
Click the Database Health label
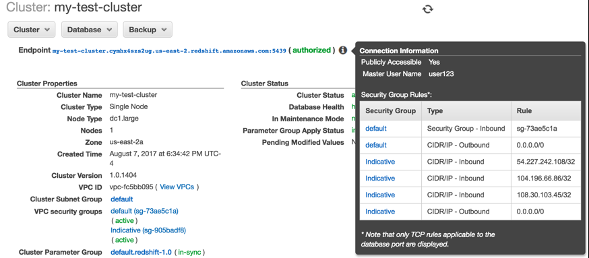click(x=316, y=107)
